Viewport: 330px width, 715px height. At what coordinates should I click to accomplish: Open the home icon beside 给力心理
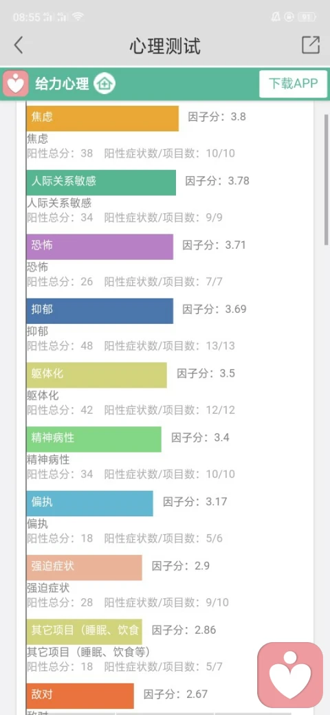pyautogui.click(x=104, y=84)
